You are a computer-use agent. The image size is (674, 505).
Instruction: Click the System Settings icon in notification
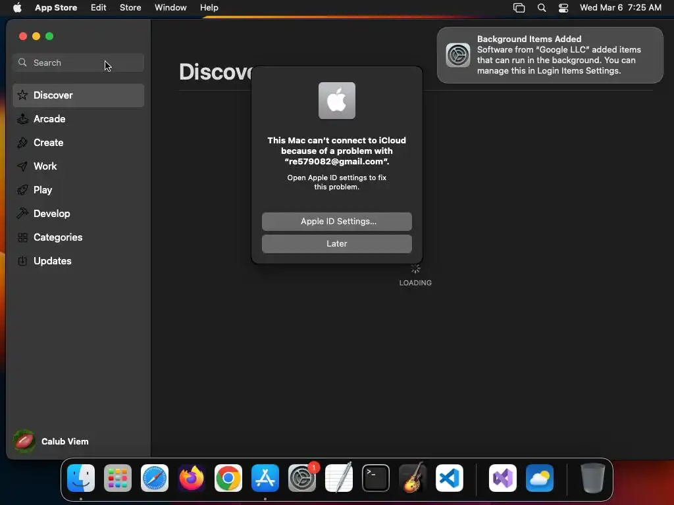point(458,55)
